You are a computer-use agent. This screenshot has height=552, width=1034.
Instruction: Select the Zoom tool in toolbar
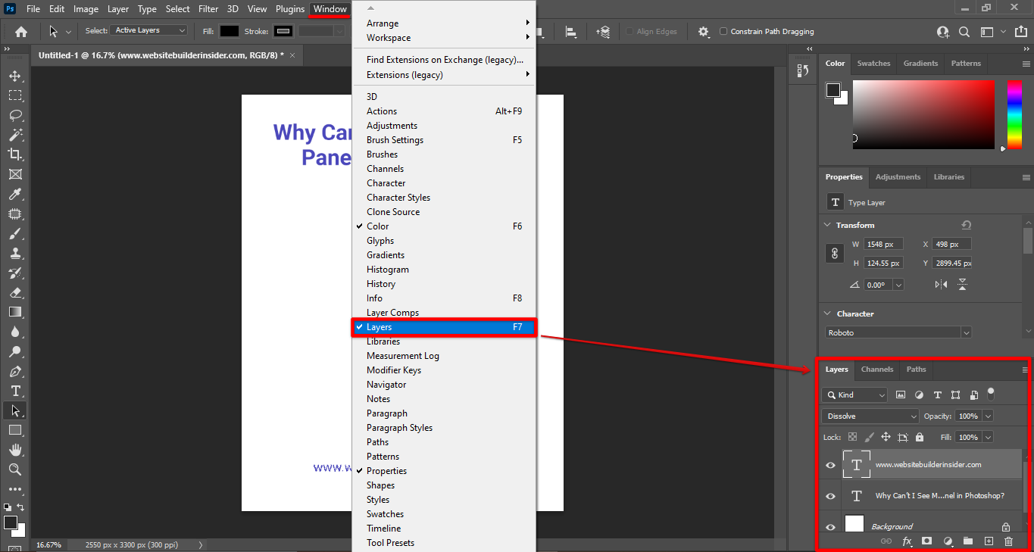coord(14,469)
